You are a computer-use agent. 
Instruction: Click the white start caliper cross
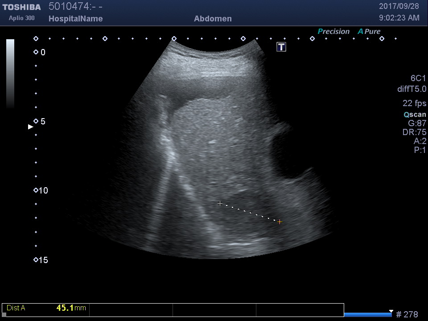pyautogui.click(x=220, y=203)
